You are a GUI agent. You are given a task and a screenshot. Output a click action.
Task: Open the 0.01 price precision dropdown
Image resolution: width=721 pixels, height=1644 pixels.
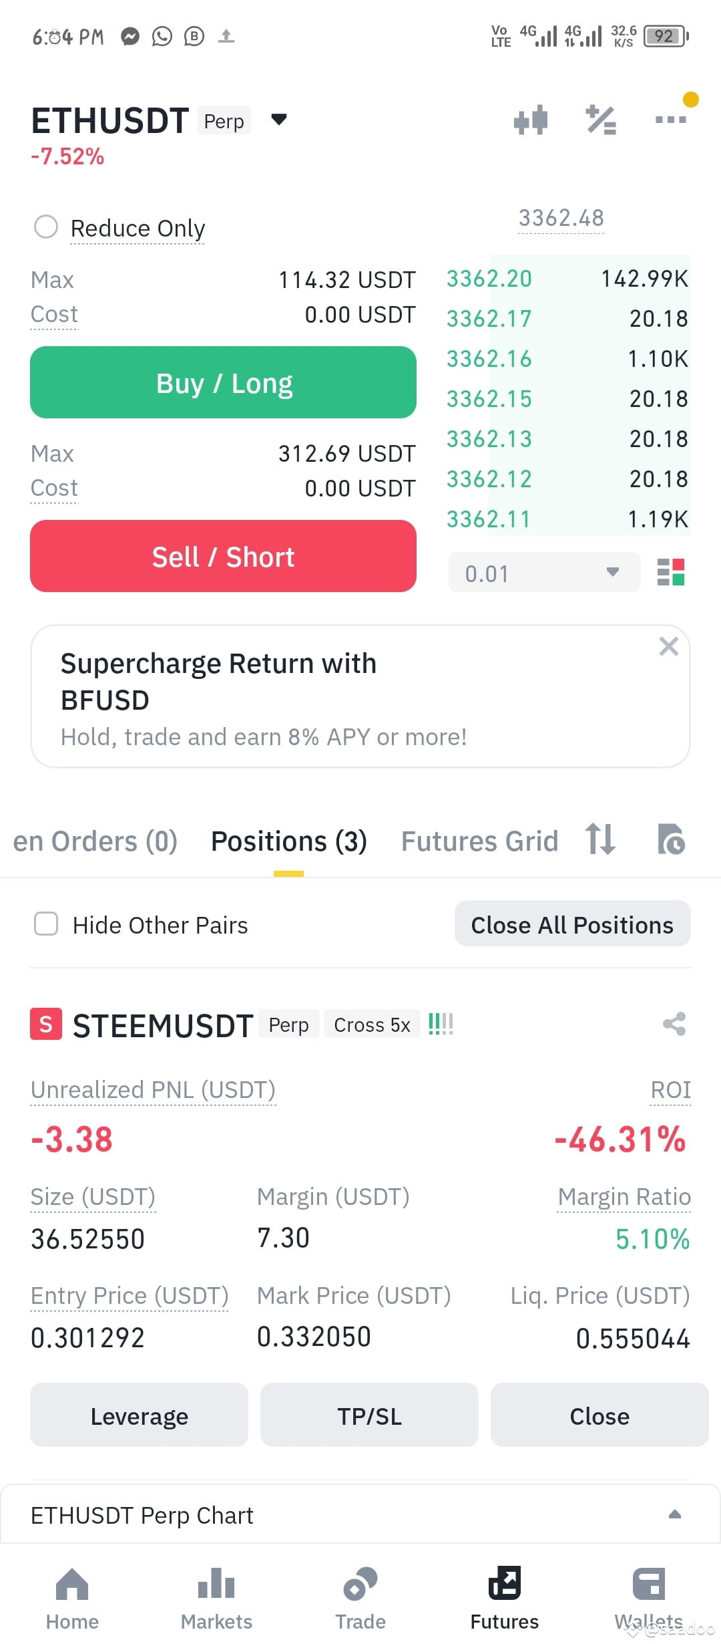[x=544, y=573]
